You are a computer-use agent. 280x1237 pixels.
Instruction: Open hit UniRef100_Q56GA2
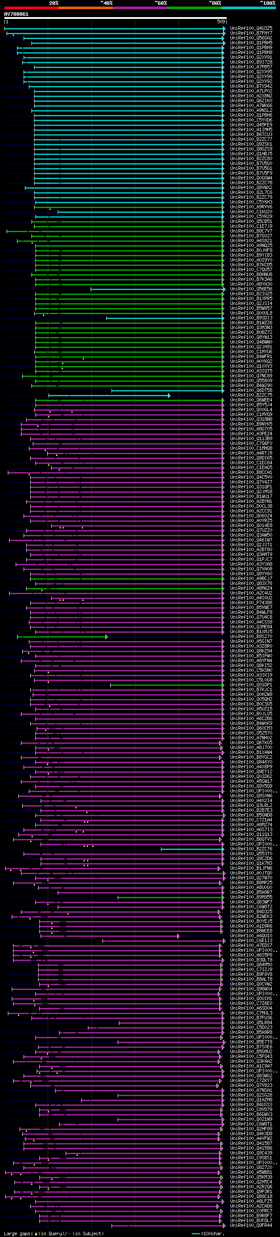(251, 38)
